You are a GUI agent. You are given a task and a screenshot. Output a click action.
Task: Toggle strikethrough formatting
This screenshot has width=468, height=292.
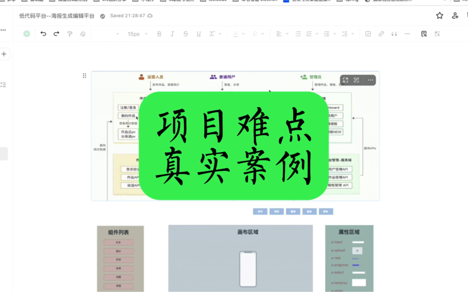click(186, 34)
